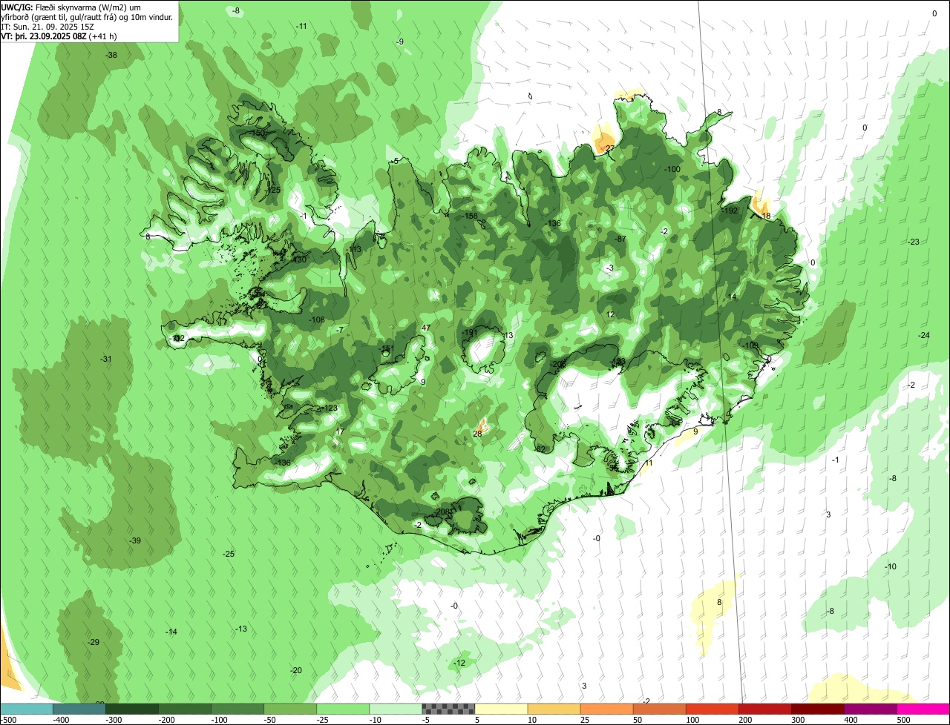Screen dimensions: 950x725
Task: Click the 'UWC/IG:' title line
Action: tap(71, 7)
